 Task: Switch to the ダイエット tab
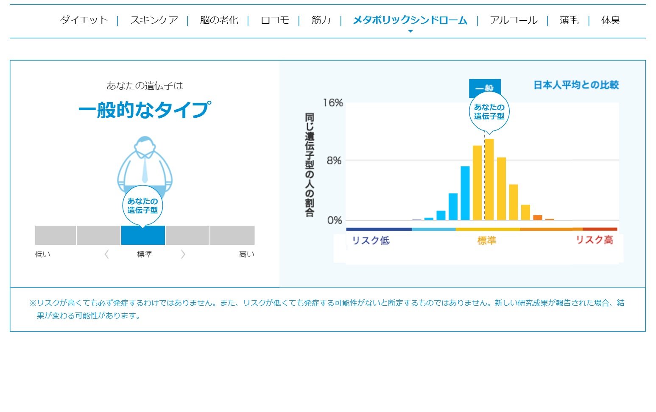point(84,20)
